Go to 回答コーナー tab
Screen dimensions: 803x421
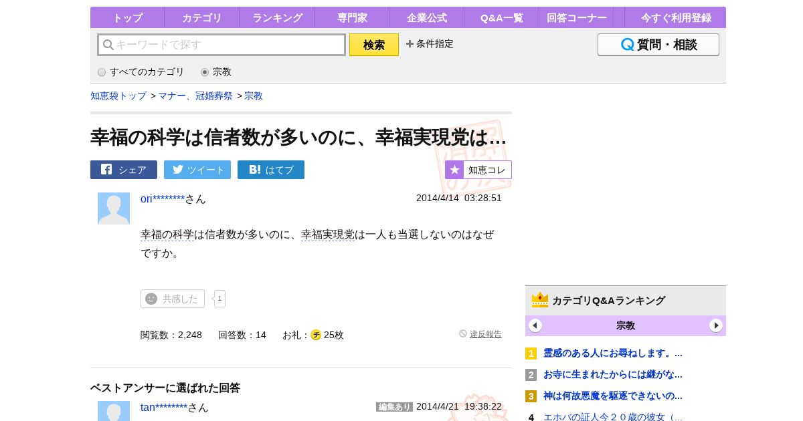click(x=576, y=18)
